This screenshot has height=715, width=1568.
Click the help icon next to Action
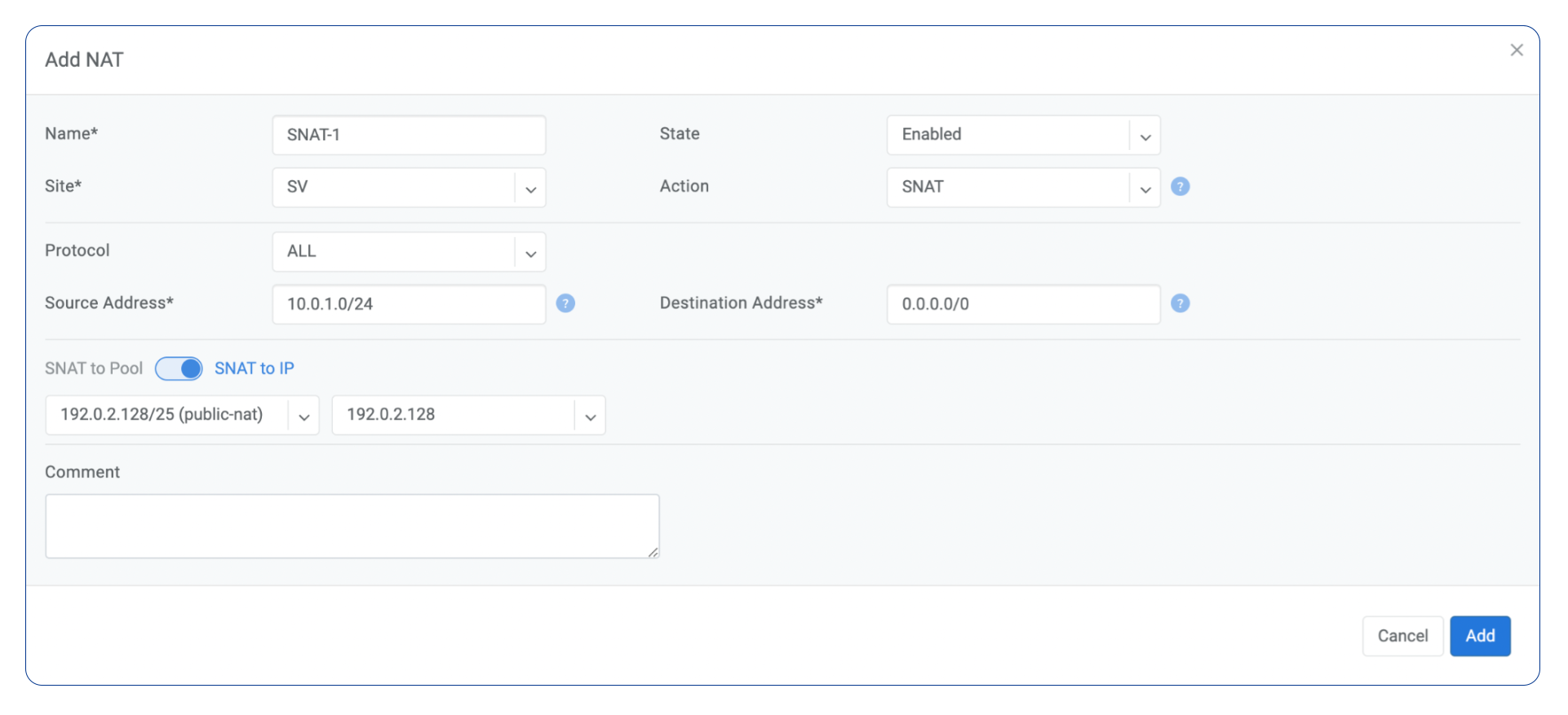point(1180,187)
